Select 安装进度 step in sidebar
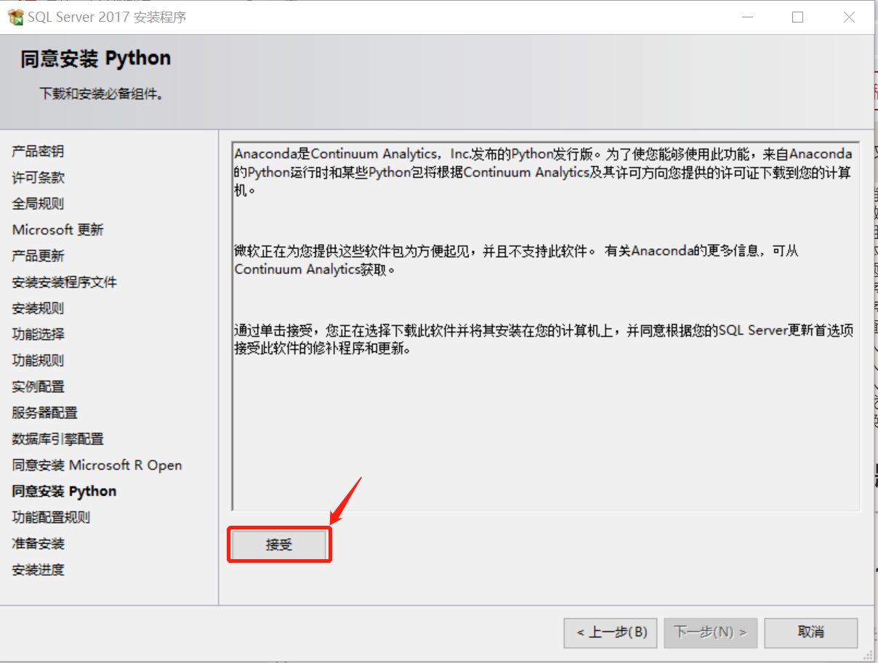 coord(38,569)
